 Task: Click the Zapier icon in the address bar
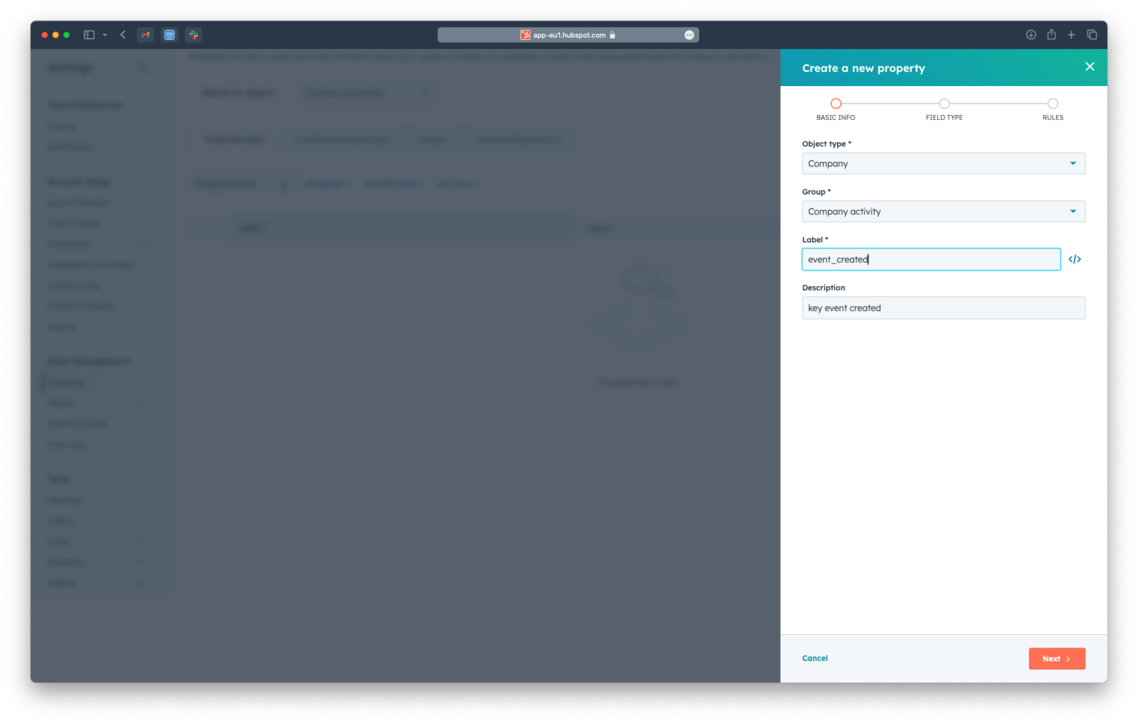(524, 35)
